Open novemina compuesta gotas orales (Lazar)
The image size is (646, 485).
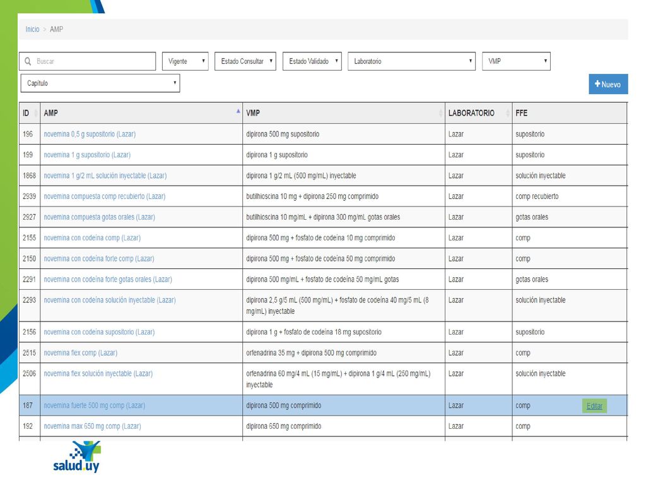[99, 217]
